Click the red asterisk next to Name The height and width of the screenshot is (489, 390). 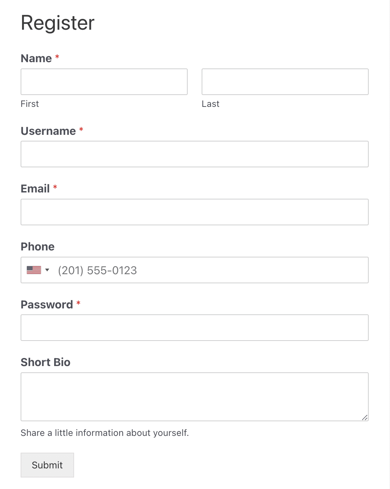(x=57, y=56)
